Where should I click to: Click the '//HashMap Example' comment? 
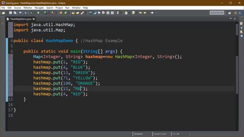(x=101, y=41)
